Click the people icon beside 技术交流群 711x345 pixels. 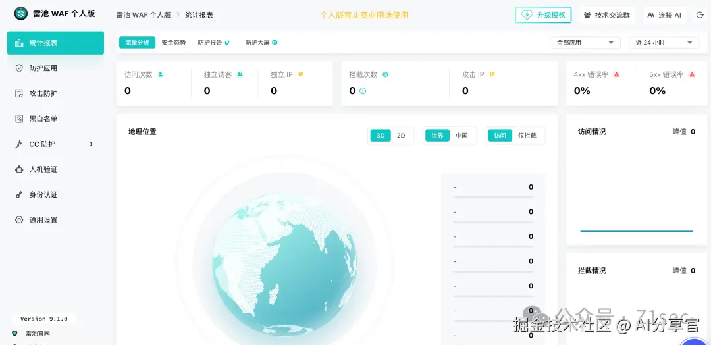(588, 15)
